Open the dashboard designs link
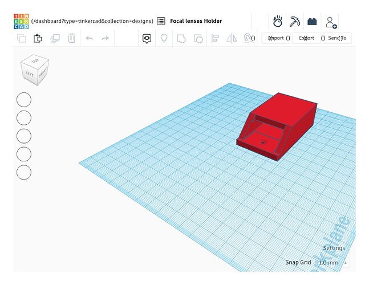This screenshot has width=369, height=285. tap(92, 21)
